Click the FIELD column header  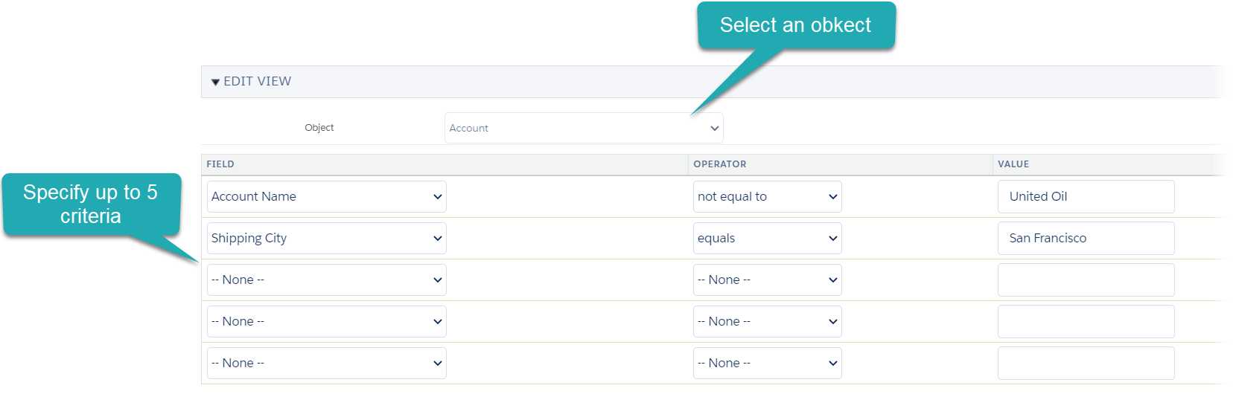click(220, 164)
